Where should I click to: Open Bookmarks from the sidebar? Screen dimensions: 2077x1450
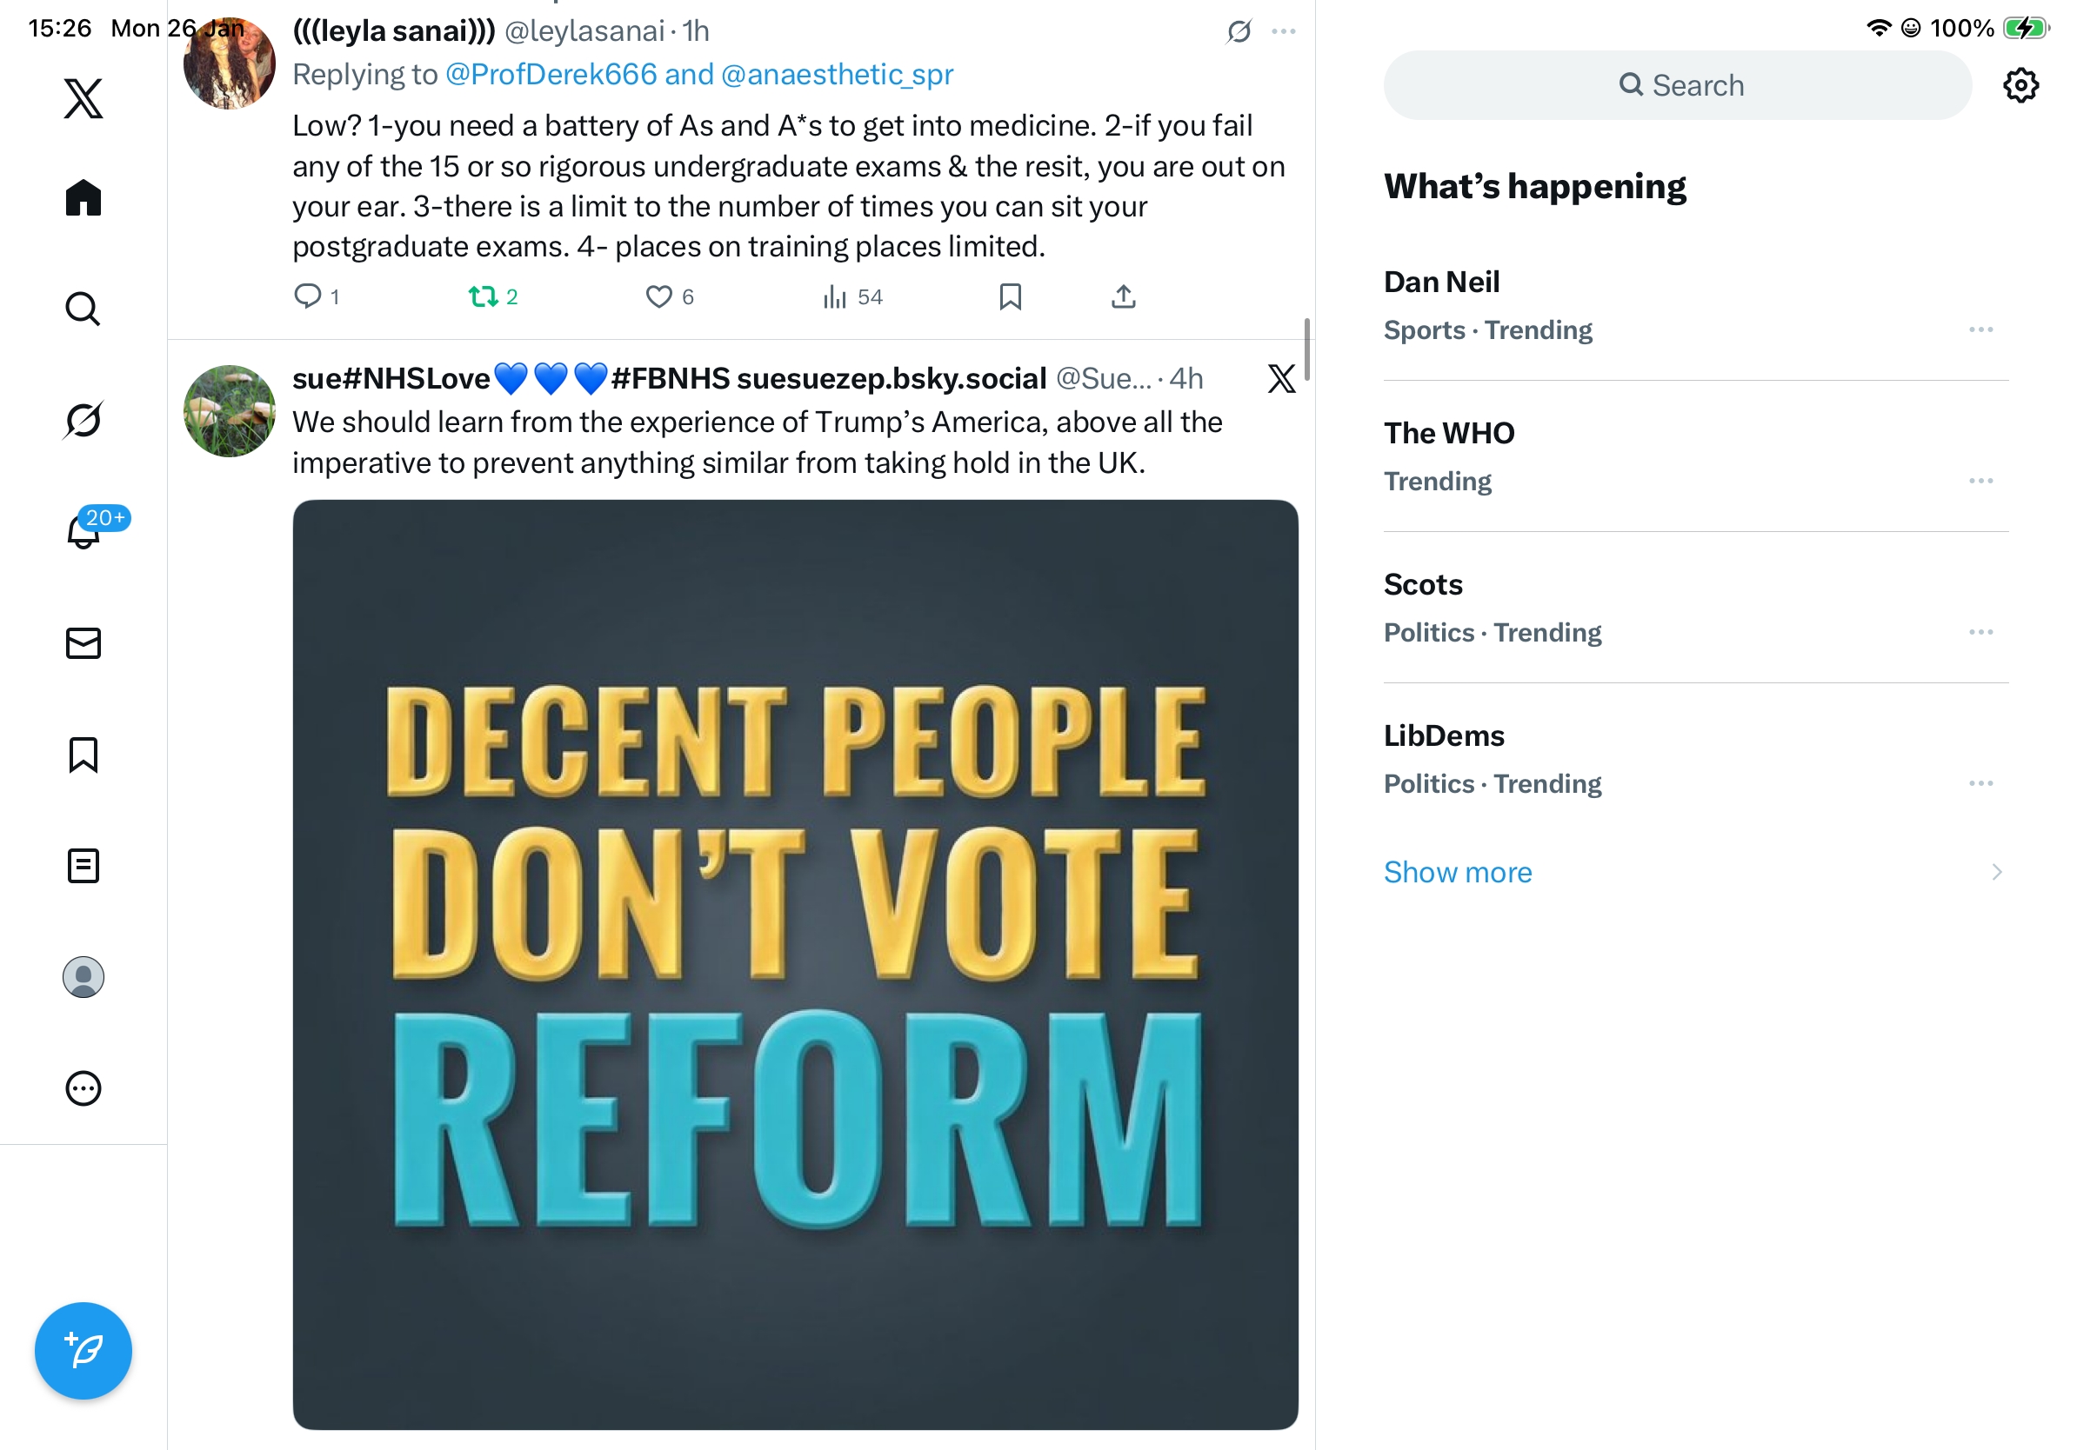coord(83,755)
